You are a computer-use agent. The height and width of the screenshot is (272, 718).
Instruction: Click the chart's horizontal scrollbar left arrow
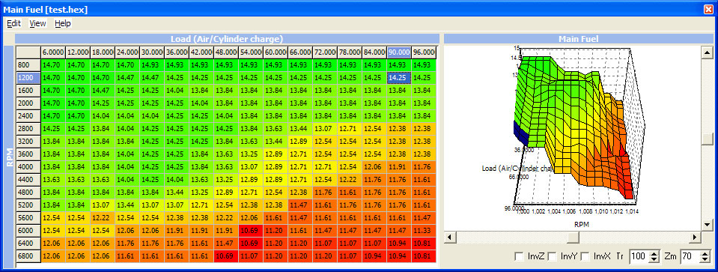tap(450, 238)
